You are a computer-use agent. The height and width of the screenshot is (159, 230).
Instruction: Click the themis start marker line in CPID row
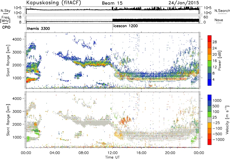tap(26, 27)
